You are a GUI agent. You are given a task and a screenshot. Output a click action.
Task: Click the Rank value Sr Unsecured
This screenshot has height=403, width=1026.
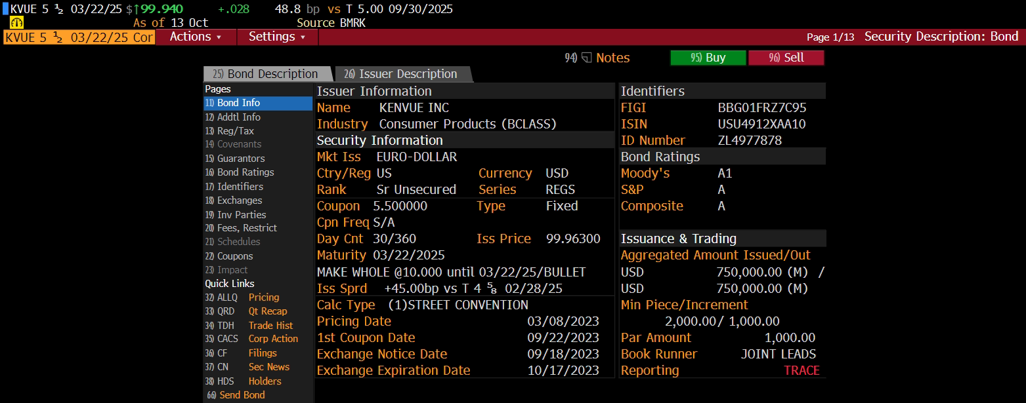coord(416,189)
